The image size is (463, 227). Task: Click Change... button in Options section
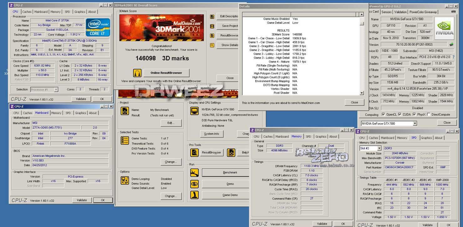pos(171,196)
